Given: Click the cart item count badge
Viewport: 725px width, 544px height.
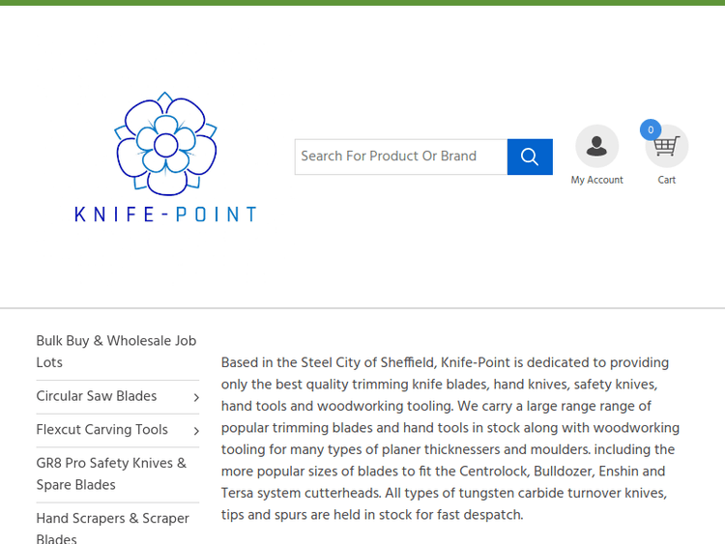Looking at the screenshot, I should point(651,129).
